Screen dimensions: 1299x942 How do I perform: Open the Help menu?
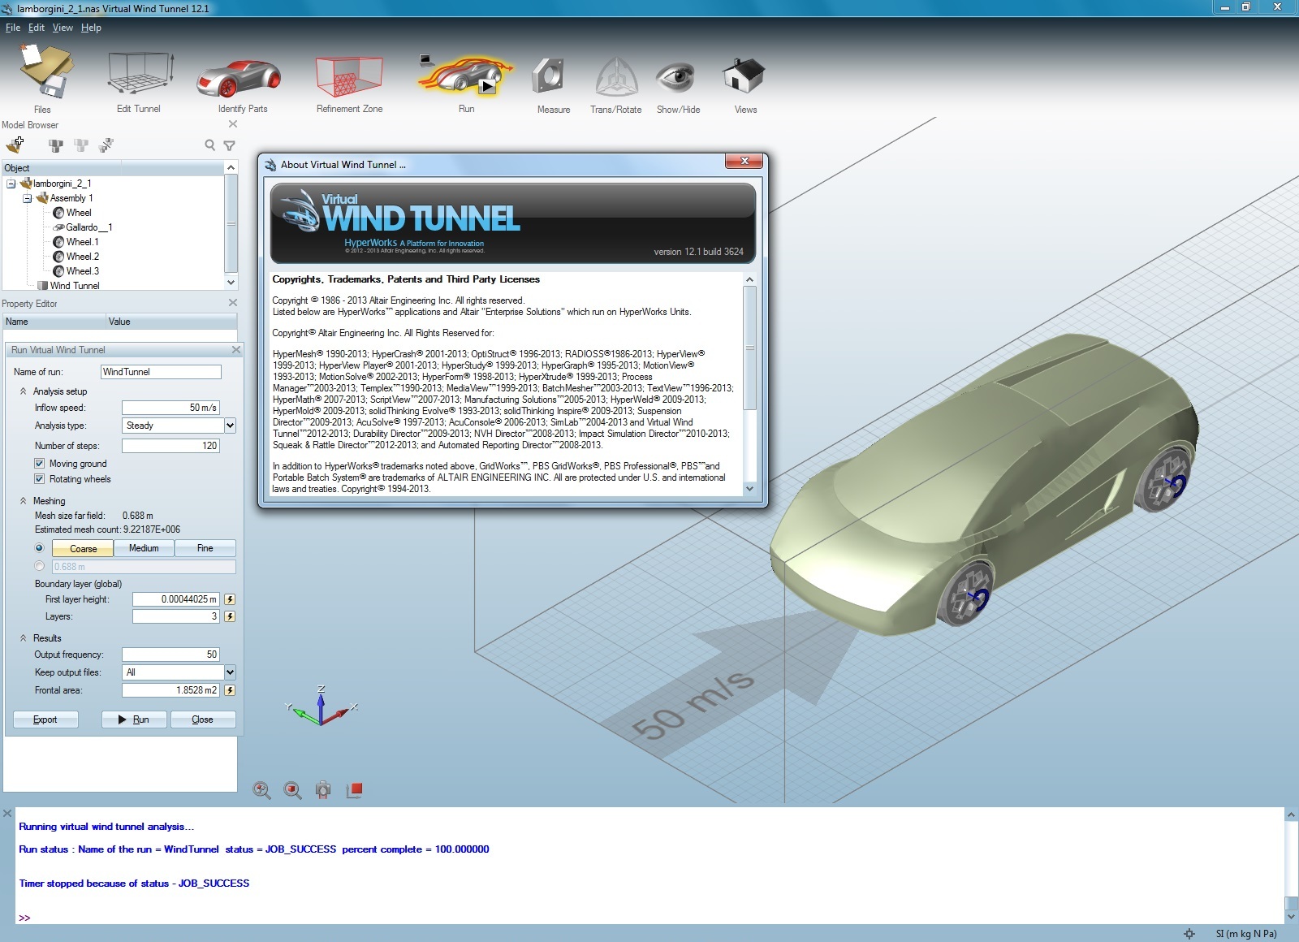point(91,28)
